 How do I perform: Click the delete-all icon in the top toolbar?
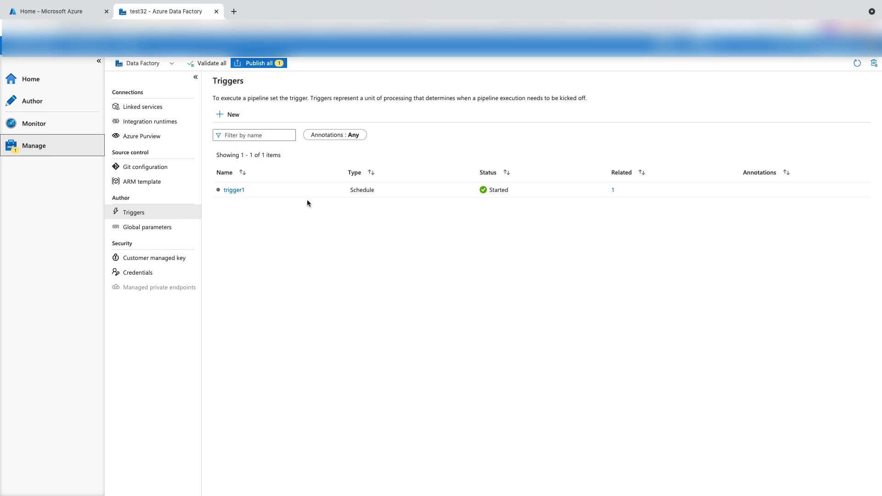tap(874, 63)
